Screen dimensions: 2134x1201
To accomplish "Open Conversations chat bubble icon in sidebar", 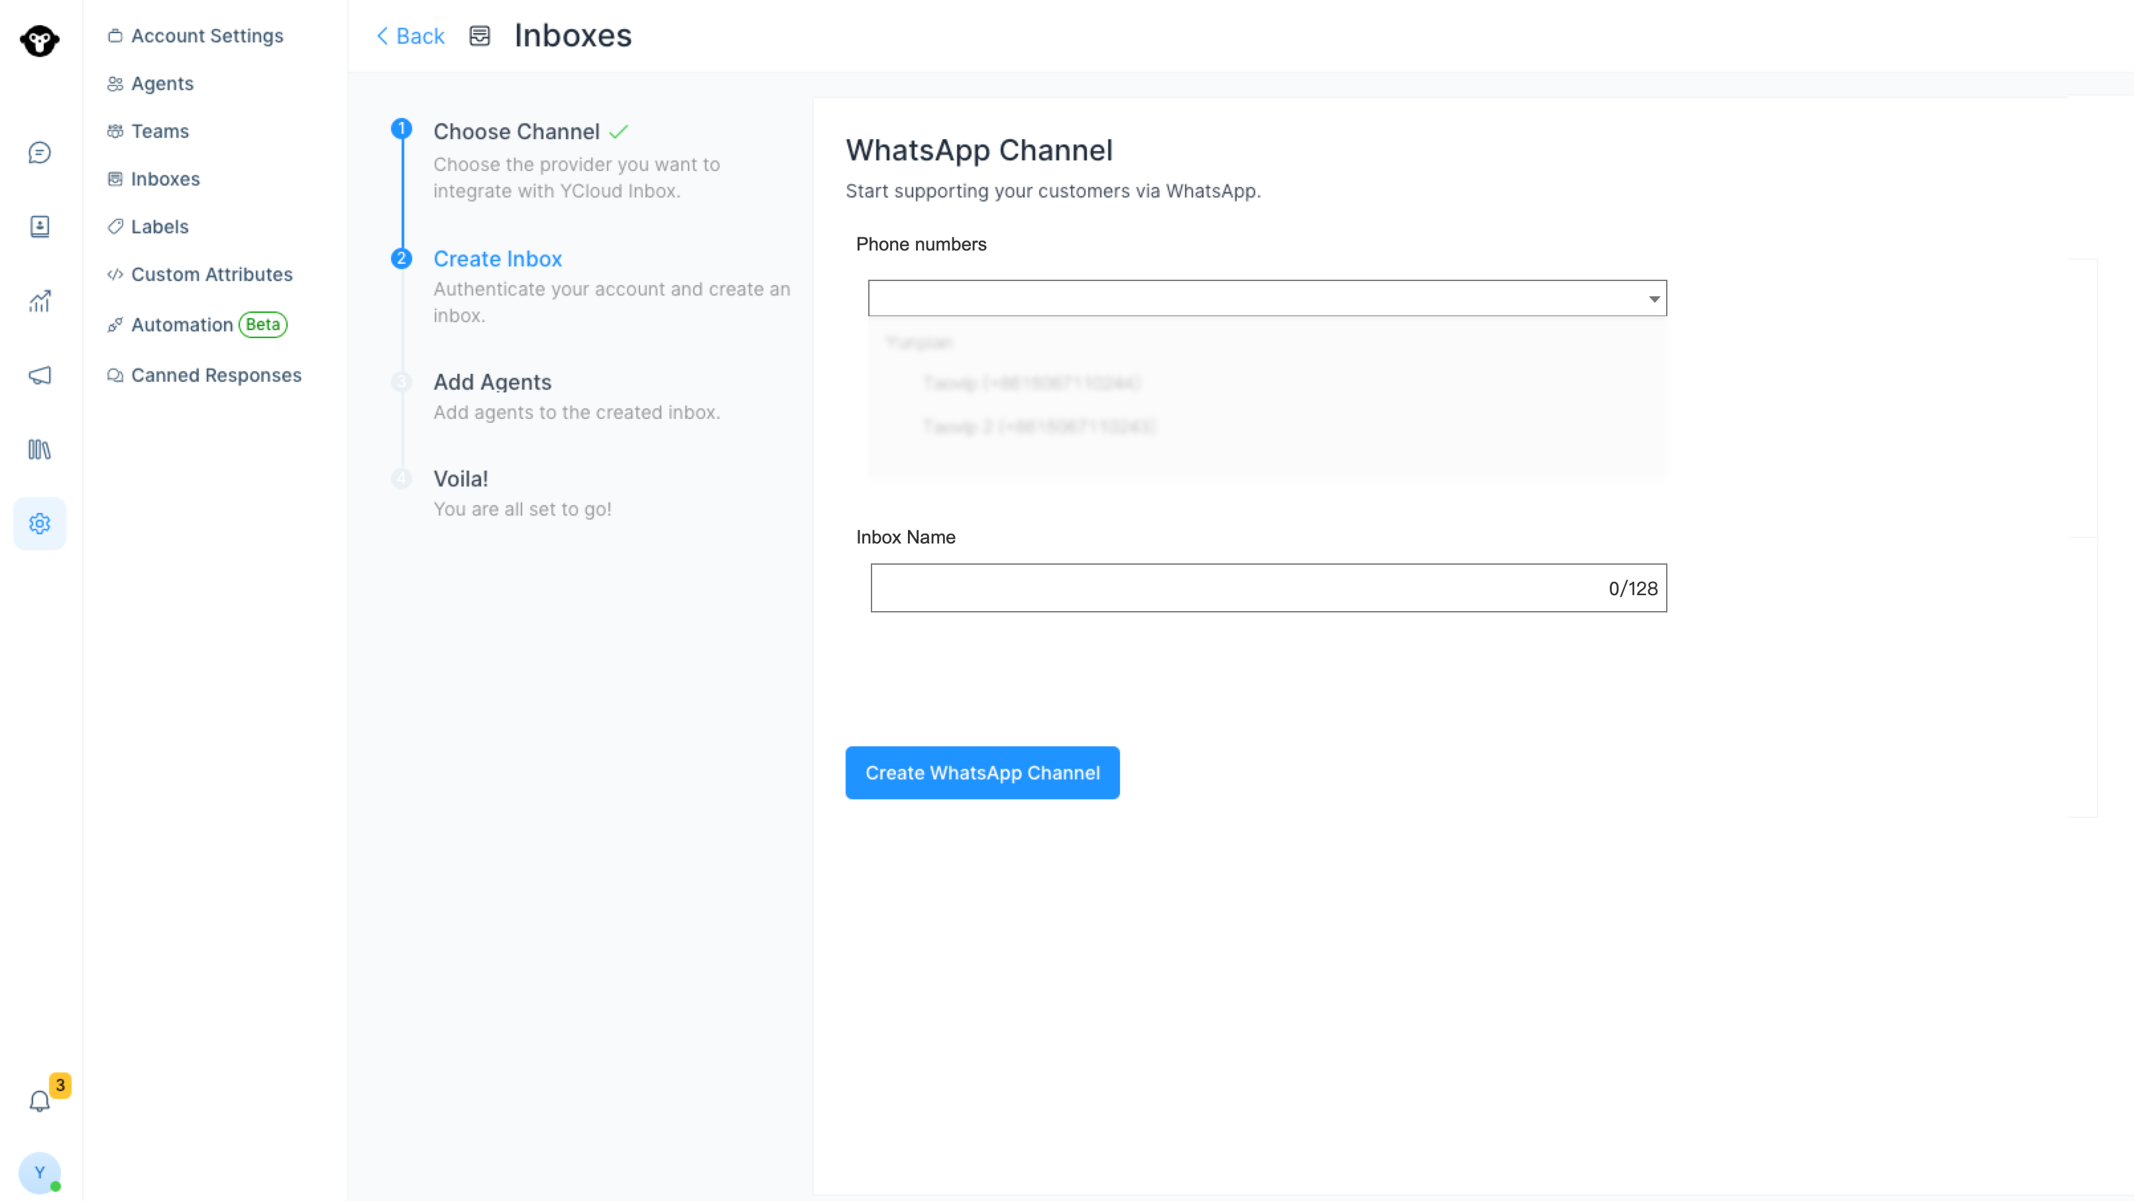I will 39,152.
